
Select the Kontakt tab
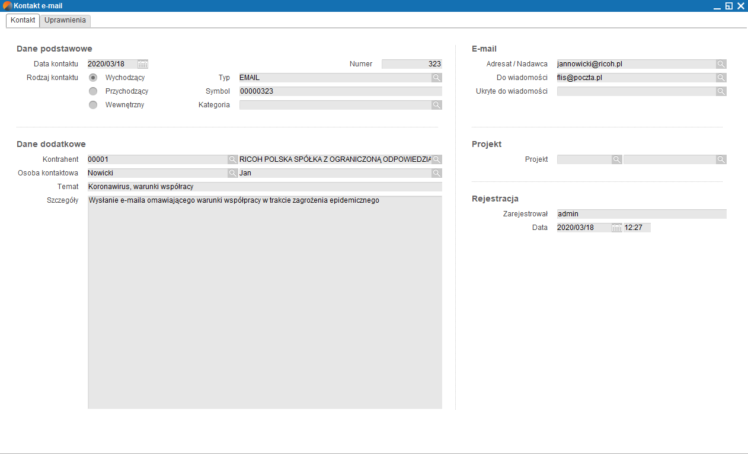tap(23, 20)
